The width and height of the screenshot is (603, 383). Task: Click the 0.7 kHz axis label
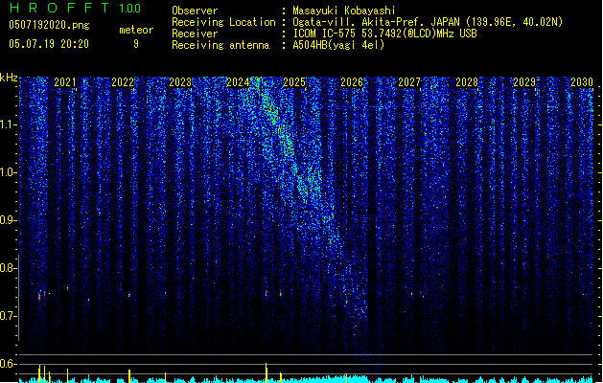pyautogui.click(x=8, y=316)
